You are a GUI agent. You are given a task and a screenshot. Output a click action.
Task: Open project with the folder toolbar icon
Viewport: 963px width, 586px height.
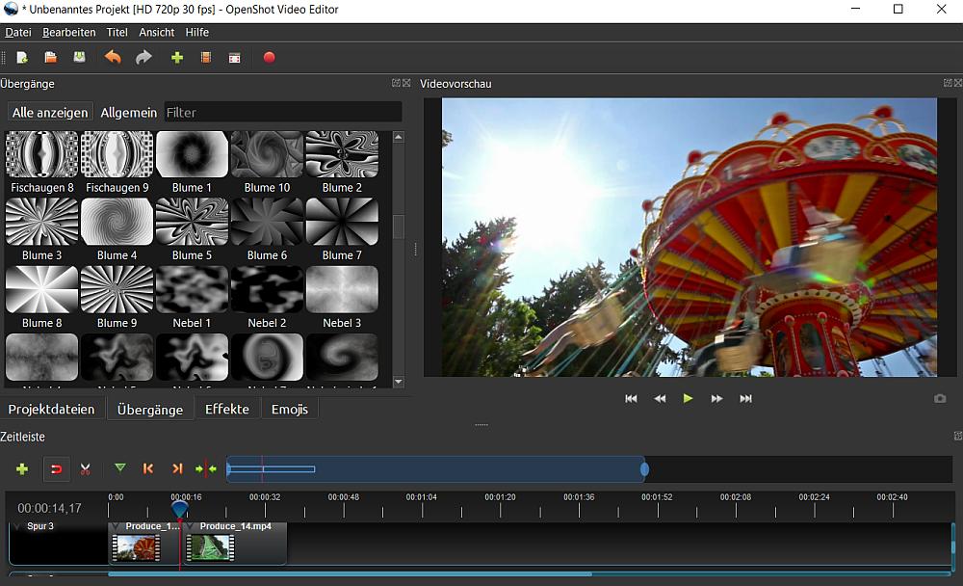[x=51, y=58]
